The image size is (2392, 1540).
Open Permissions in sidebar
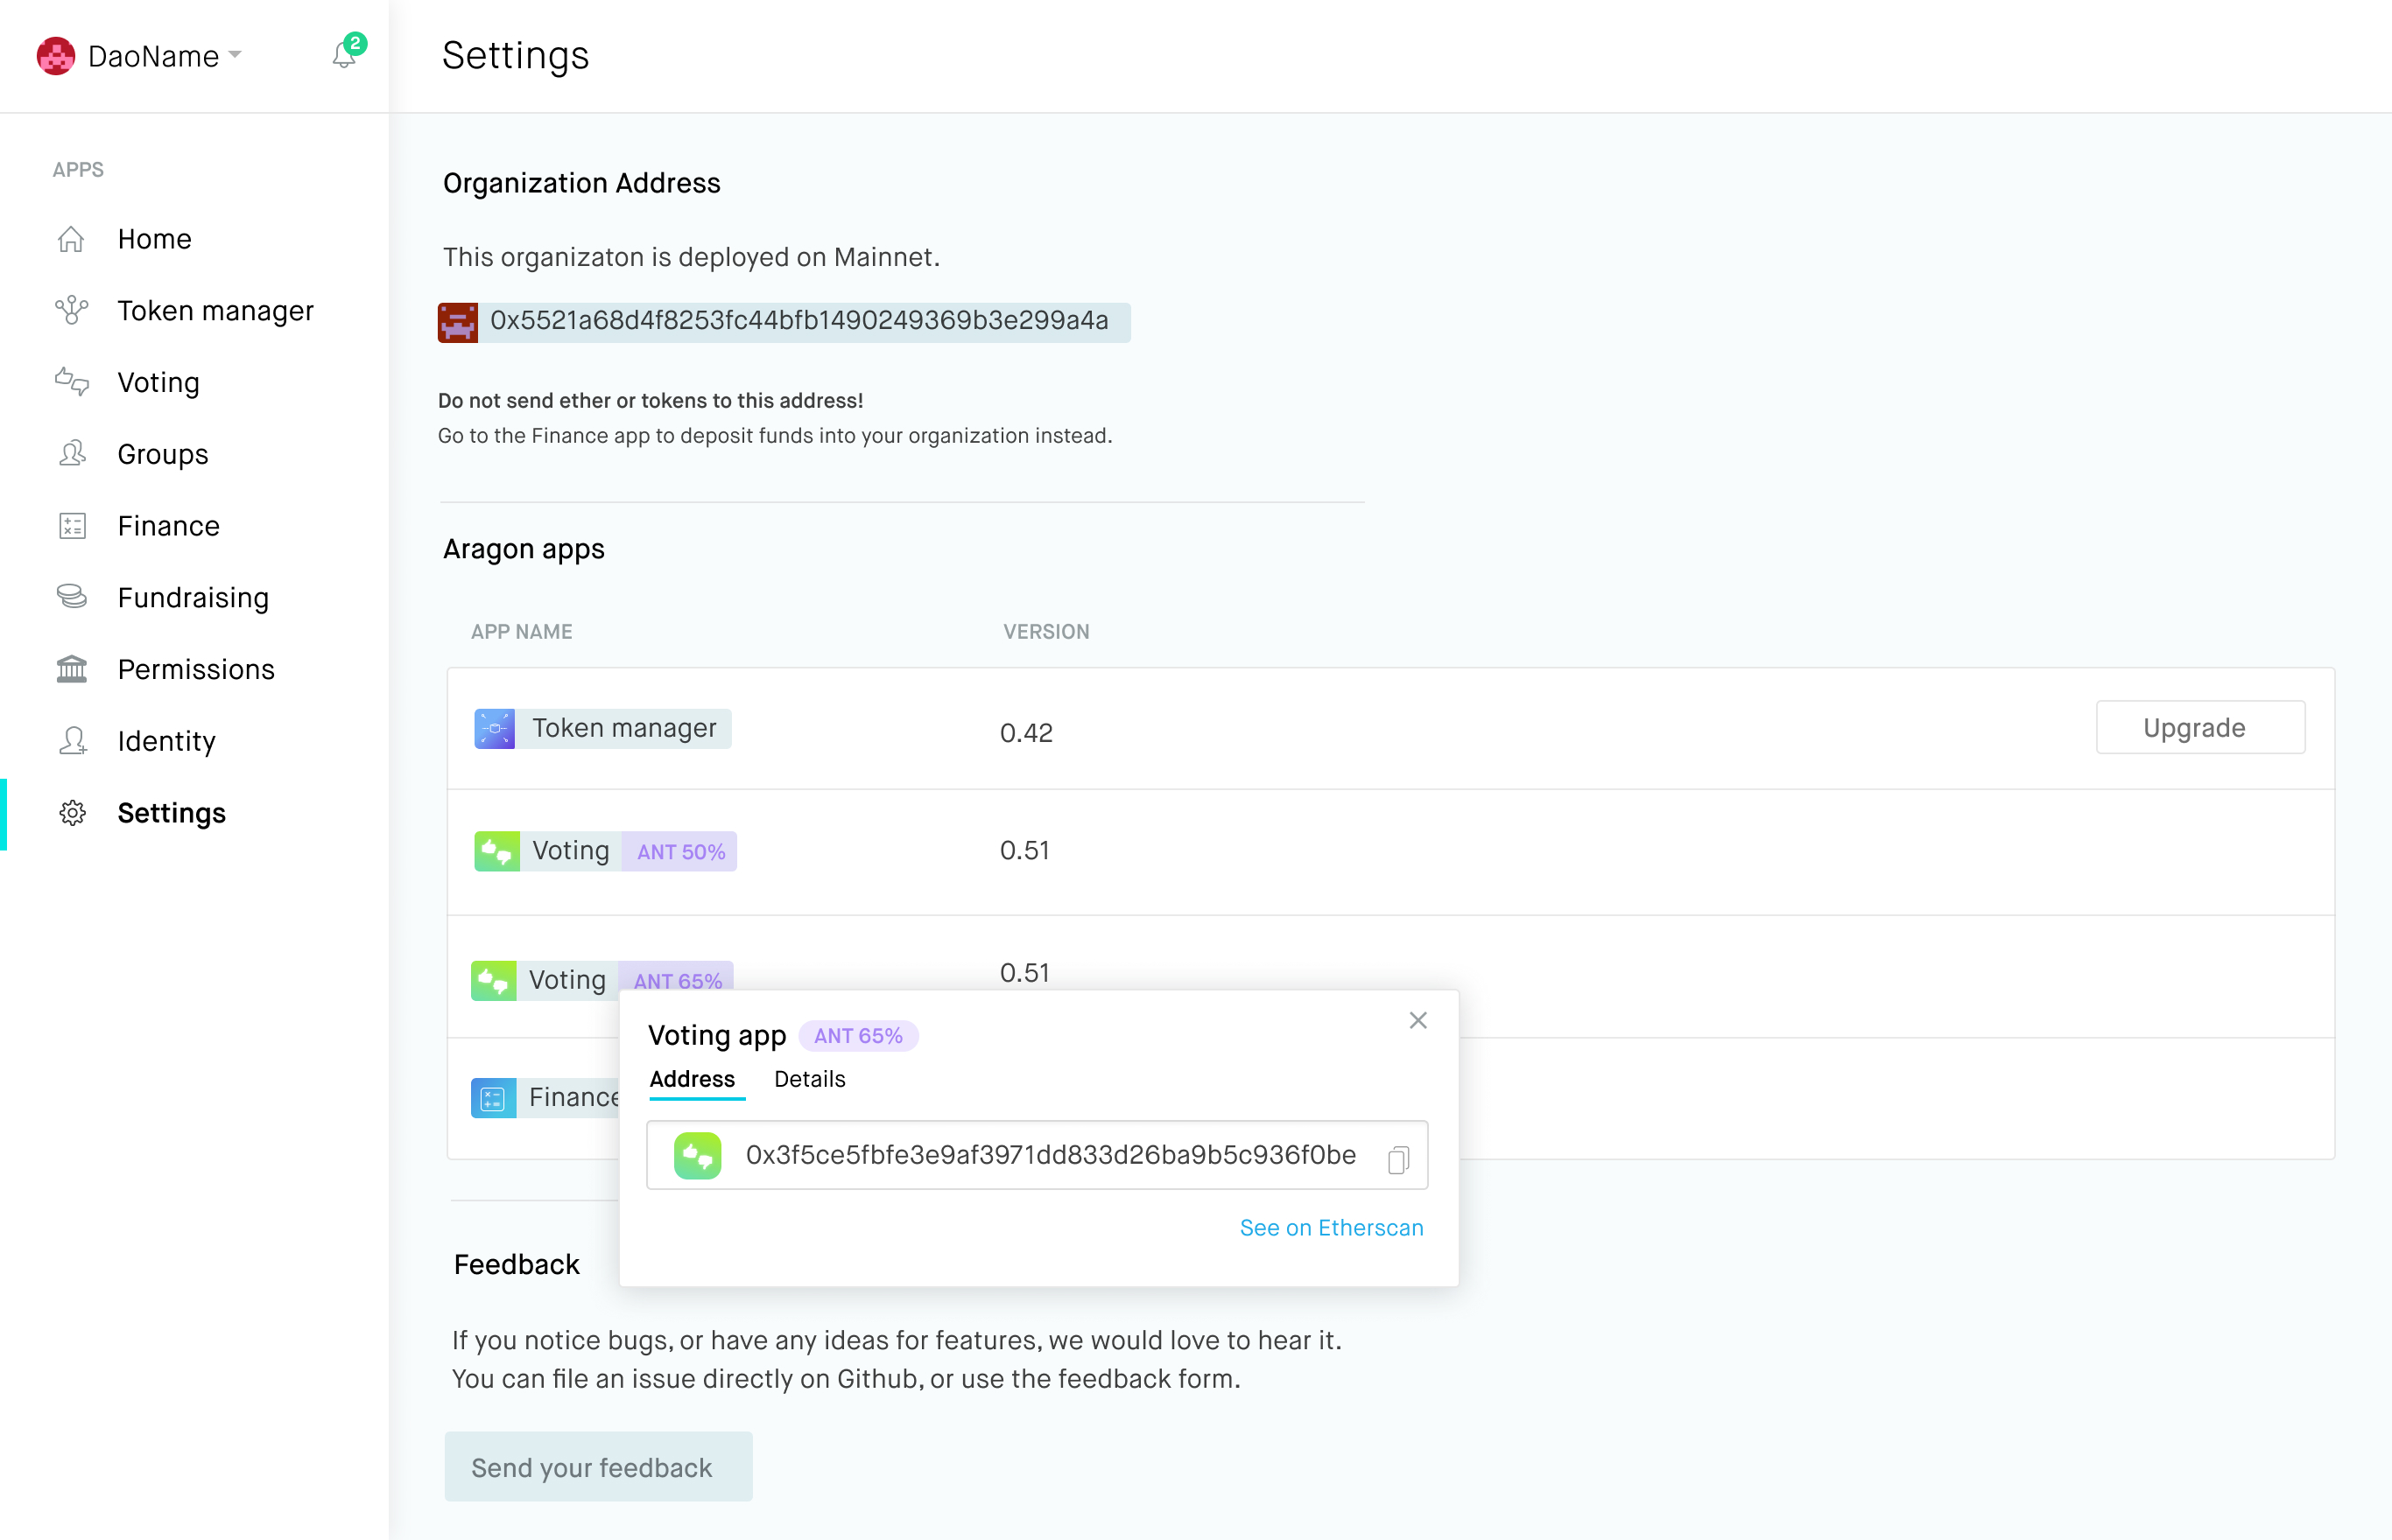click(x=196, y=669)
